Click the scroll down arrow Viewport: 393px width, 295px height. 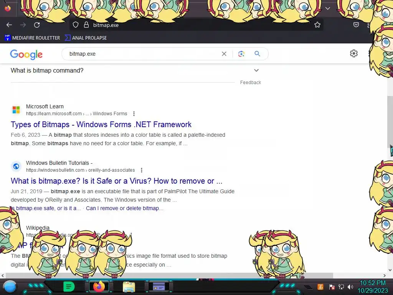pyautogui.click(x=390, y=270)
